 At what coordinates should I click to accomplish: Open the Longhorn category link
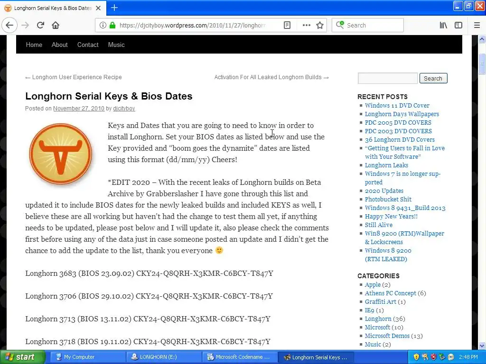(x=378, y=319)
